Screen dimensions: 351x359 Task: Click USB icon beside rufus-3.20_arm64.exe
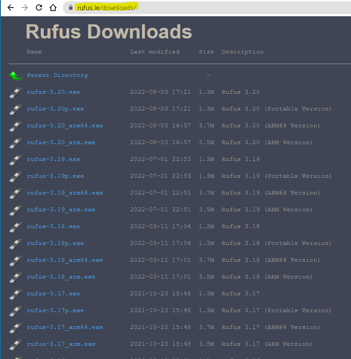(15, 126)
